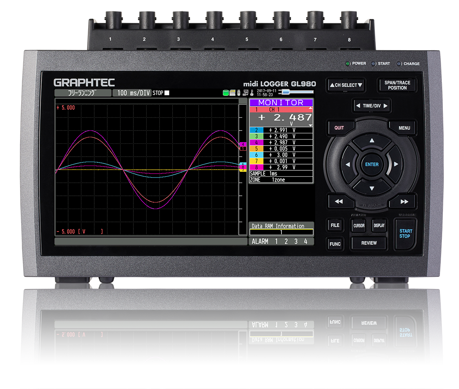The image size is (459, 389).
Task: Click the PC connection status icon
Action: (246, 92)
